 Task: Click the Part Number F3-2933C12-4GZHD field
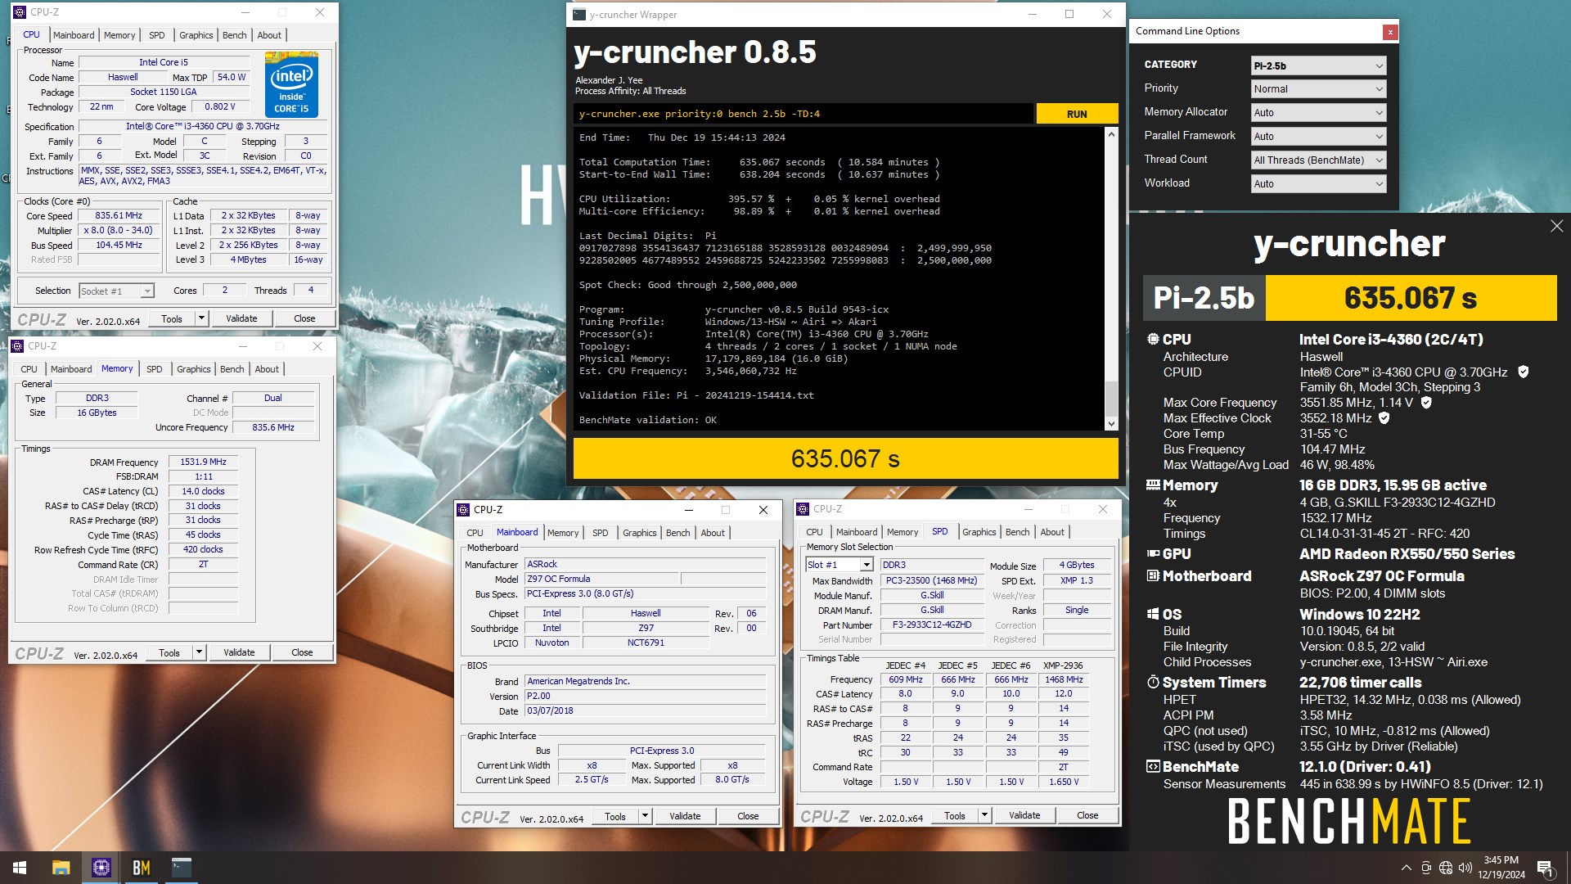[932, 625]
